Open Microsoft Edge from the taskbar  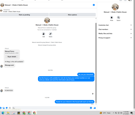coord(3,113)
